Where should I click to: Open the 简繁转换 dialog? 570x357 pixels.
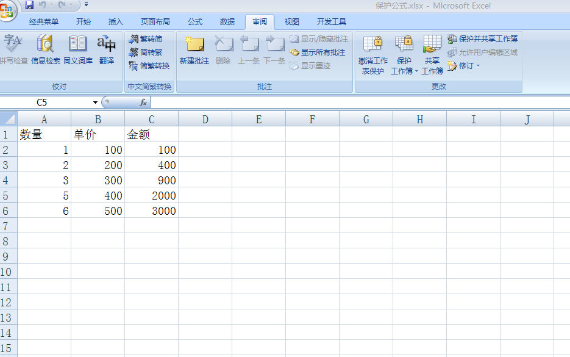point(149,66)
